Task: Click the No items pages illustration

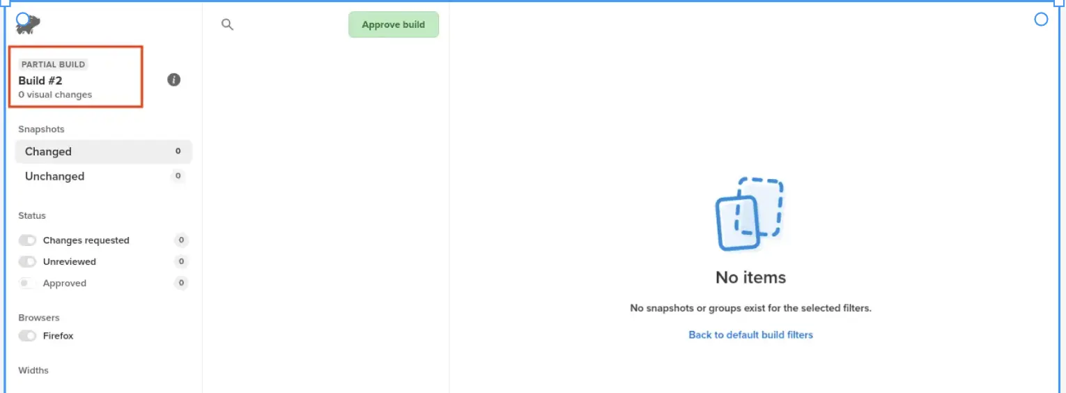Action: [750, 214]
